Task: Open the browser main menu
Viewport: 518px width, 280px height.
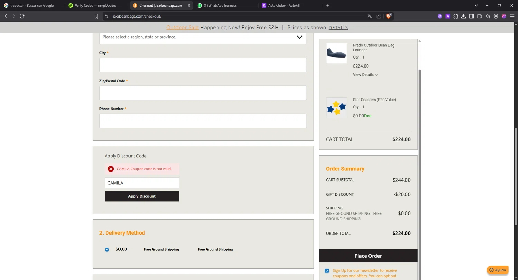Action: (512, 16)
